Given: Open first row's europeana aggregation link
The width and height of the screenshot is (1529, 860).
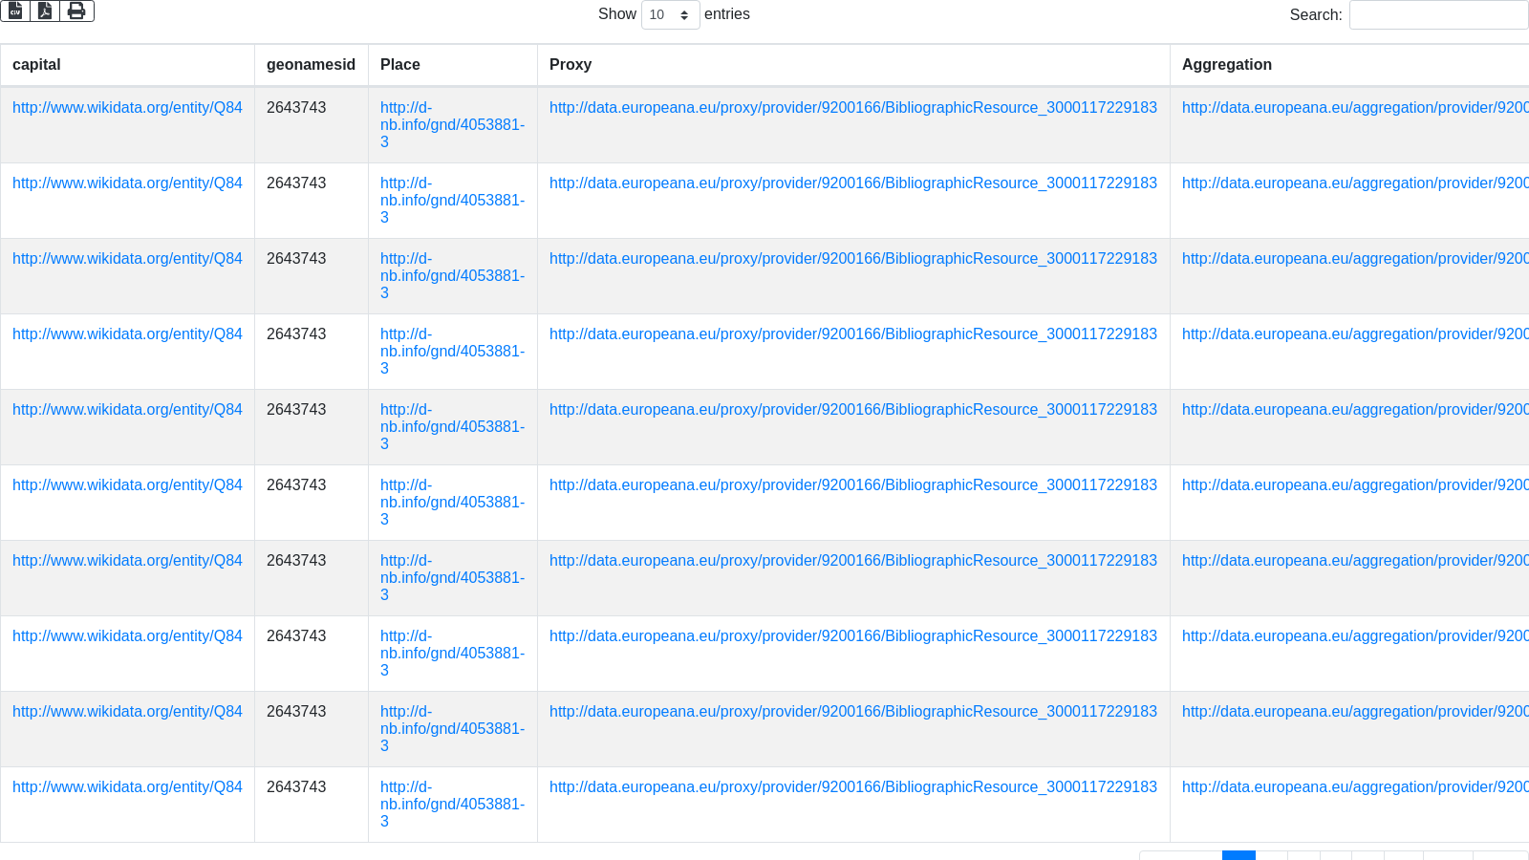Looking at the screenshot, I should click(x=1354, y=107).
